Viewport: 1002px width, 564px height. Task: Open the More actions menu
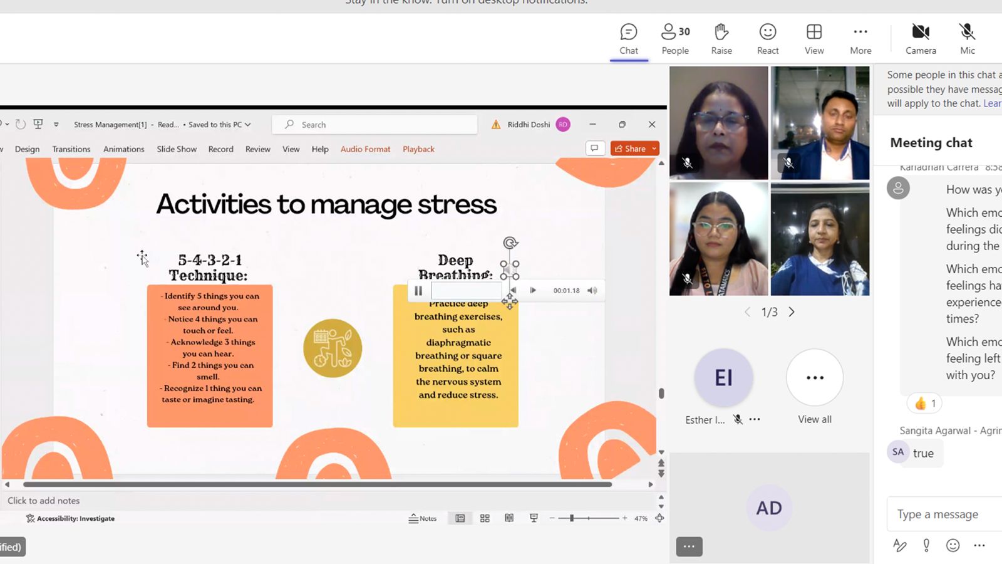tap(860, 39)
